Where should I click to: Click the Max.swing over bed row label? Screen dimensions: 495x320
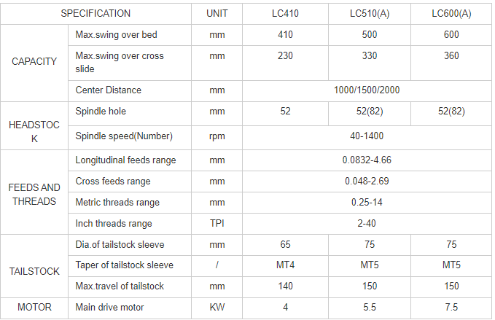tap(116, 34)
